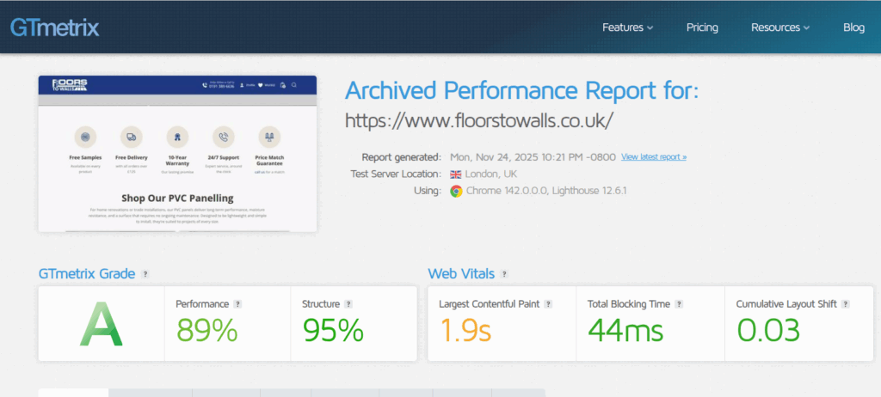Click the GTmetrix logo
This screenshot has height=397, width=881.
54,27
